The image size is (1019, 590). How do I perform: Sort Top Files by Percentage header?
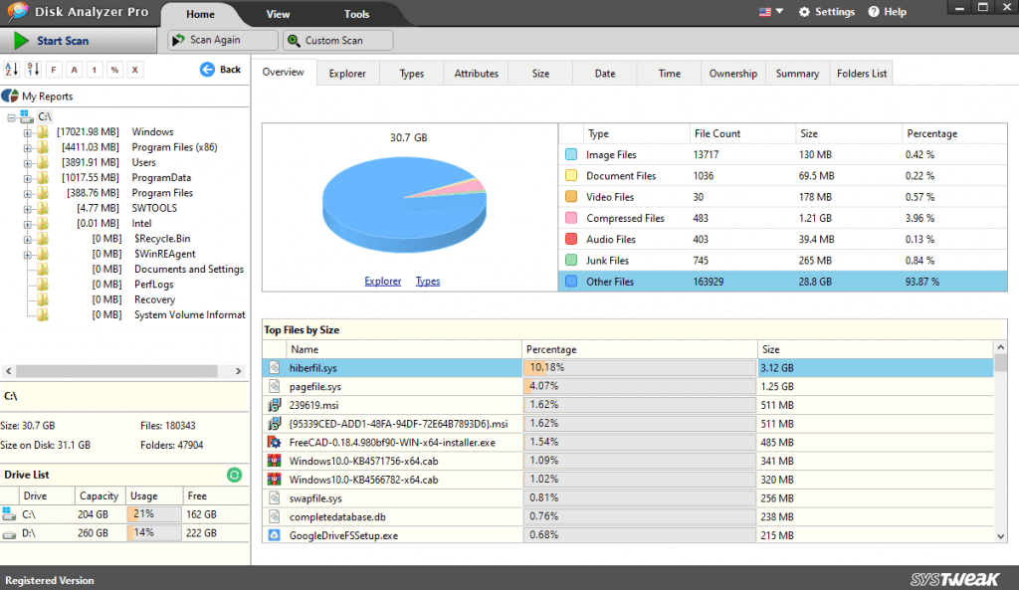coord(640,349)
